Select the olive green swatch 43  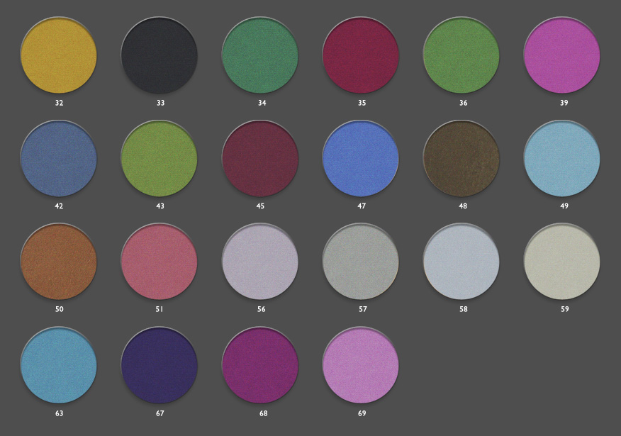click(160, 159)
